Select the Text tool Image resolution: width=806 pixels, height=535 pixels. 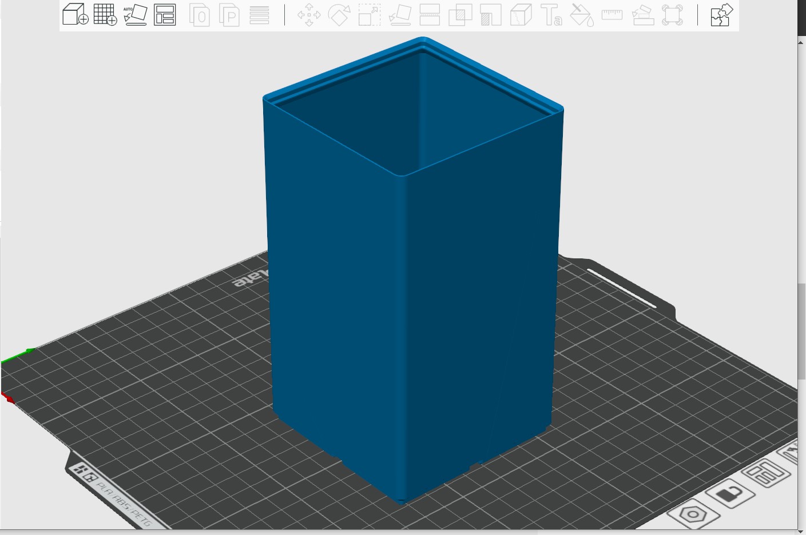tap(550, 16)
